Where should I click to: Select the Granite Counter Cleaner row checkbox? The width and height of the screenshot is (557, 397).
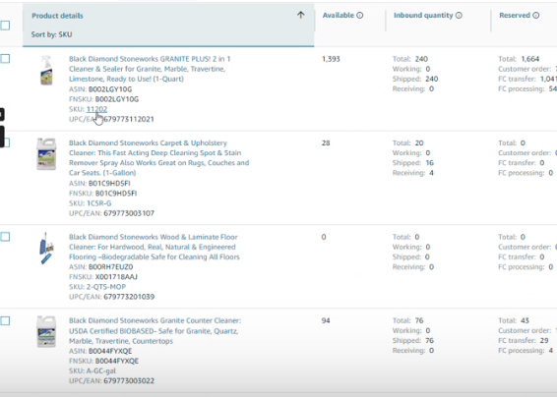[x=5, y=320]
